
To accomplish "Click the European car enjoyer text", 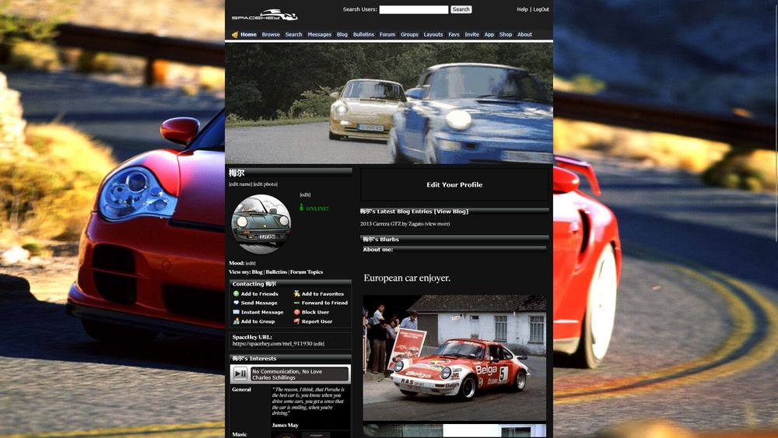I will coord(407,278).
